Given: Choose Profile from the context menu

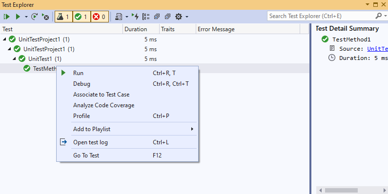Looking at the screenshot, I should coord(127,116).
